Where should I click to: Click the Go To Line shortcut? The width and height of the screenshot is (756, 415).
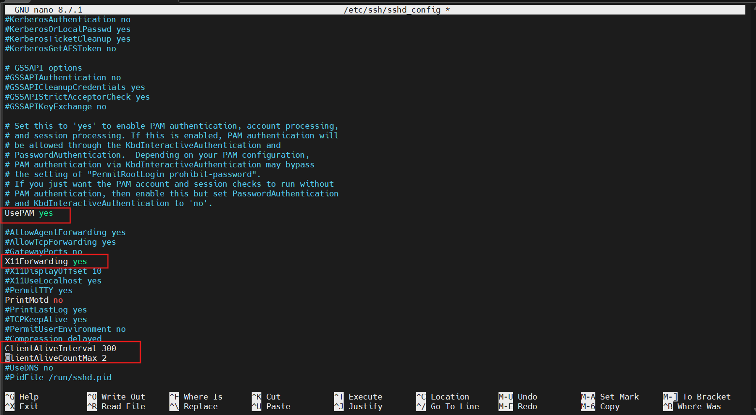pyautogui.click(x=447, y=406)
